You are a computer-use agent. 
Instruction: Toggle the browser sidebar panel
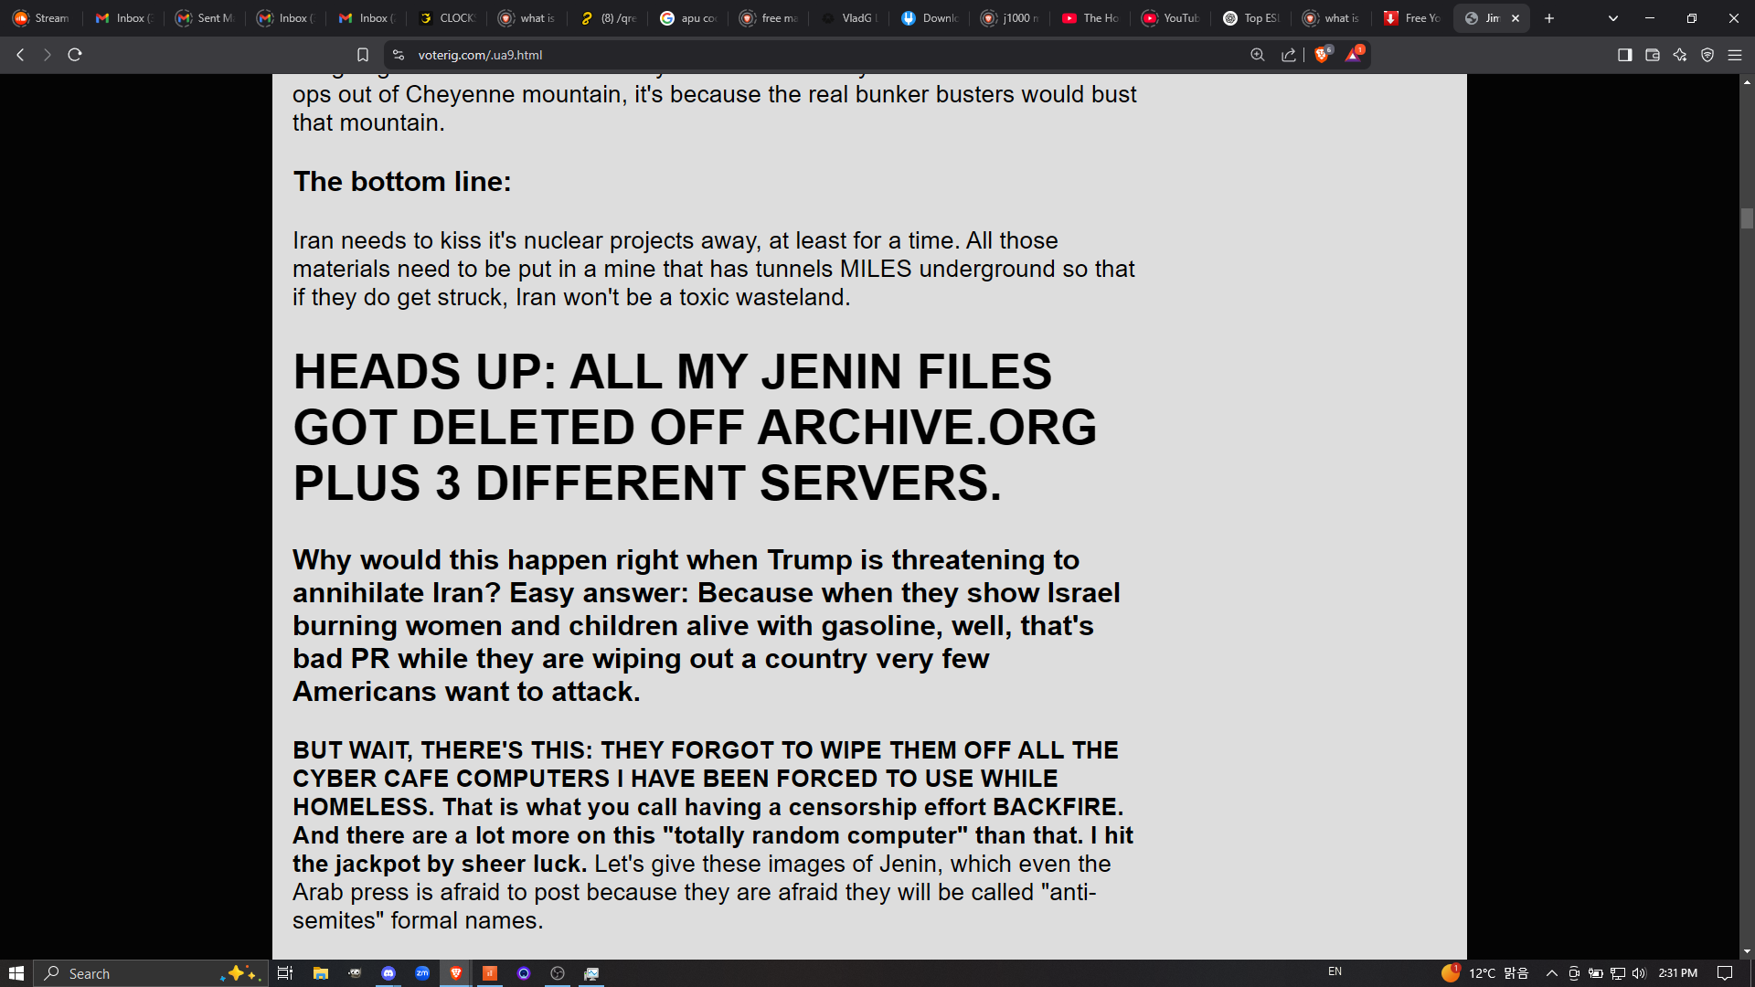tap(1625, 55)
